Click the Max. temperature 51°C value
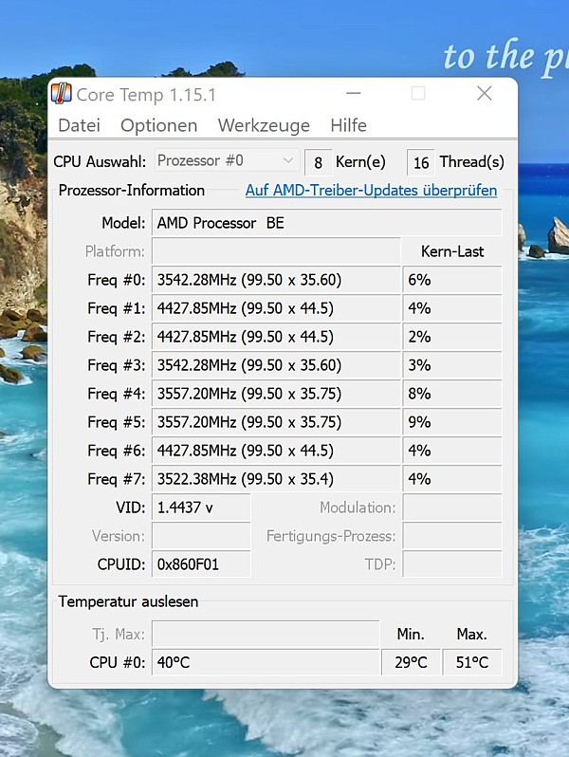This screenshot has width=569, height=757. tap(472, 662)
